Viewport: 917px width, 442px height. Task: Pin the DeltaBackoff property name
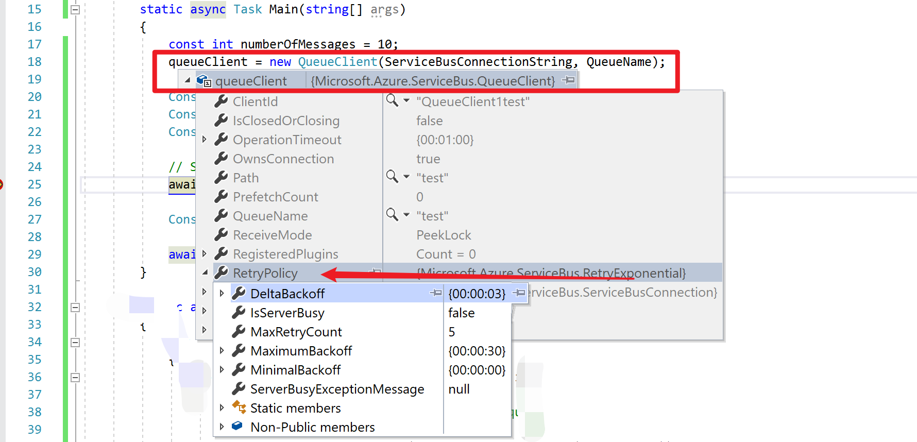pos(436,293)
